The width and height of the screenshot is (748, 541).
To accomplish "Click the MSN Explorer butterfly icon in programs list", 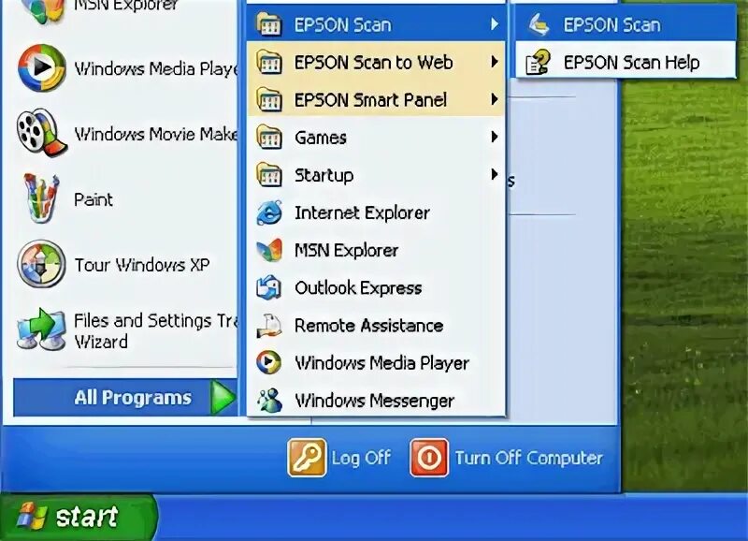I will pyautogui.click(x=269, y=250).
